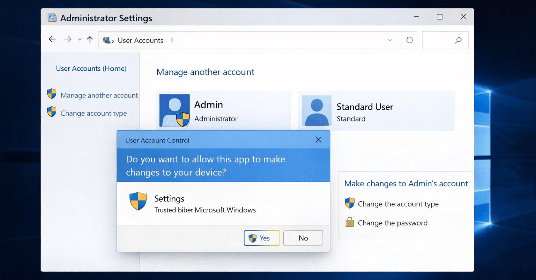Click the shield icon beside Change the account type
This screenshot has width=536, height=280.
pyautogui.click(x=349, y=203)
